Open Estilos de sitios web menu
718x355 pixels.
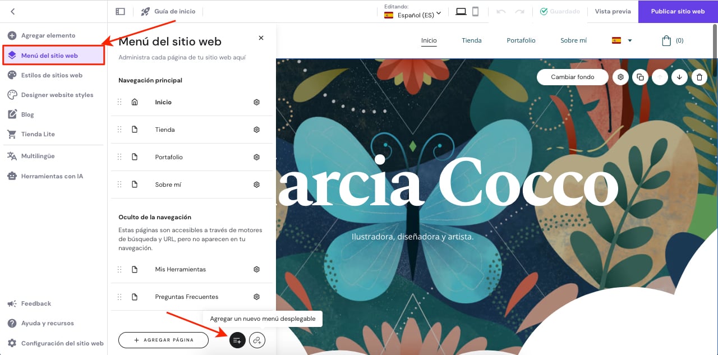tap(52, 75)
